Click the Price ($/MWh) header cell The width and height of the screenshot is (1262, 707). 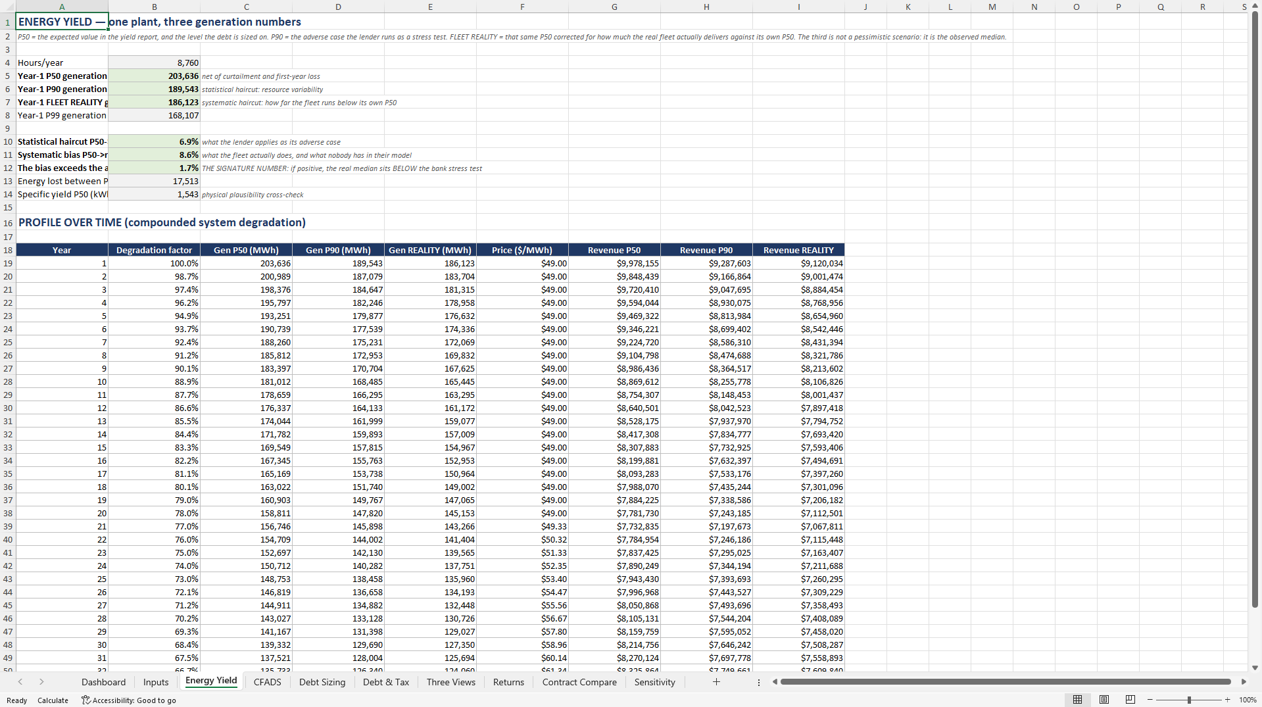(522, 250)
